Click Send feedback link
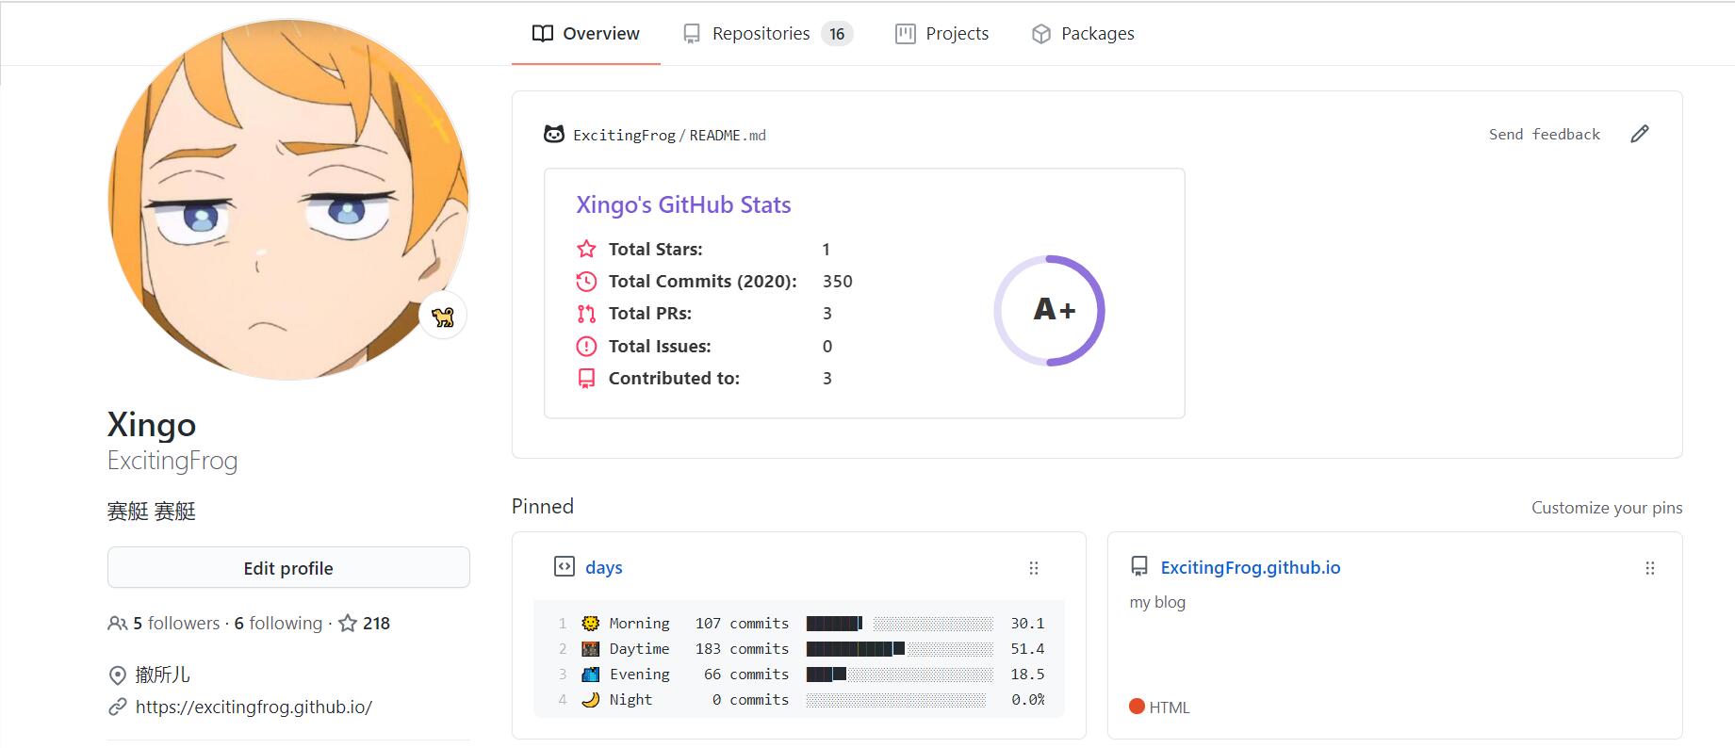The height and width of the screenshot is (748, 1735). [x=1545, y=135]
